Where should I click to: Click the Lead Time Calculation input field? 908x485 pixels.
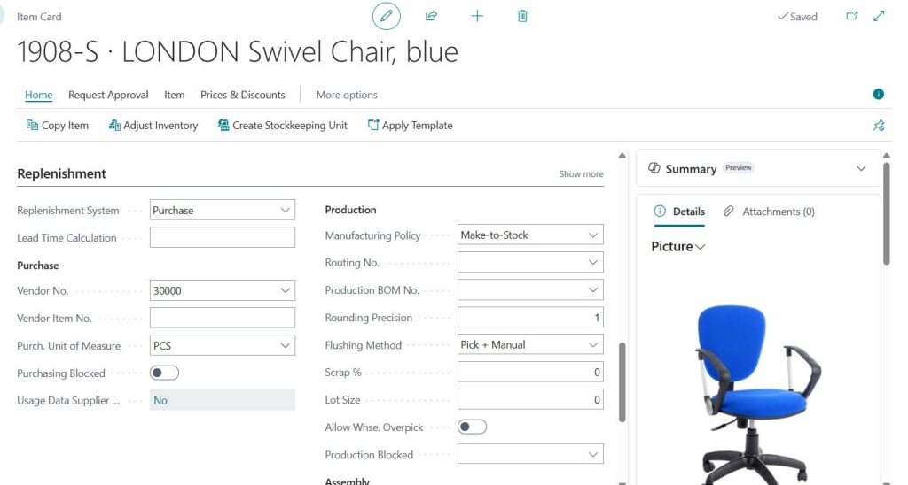[x=222, y=238]
